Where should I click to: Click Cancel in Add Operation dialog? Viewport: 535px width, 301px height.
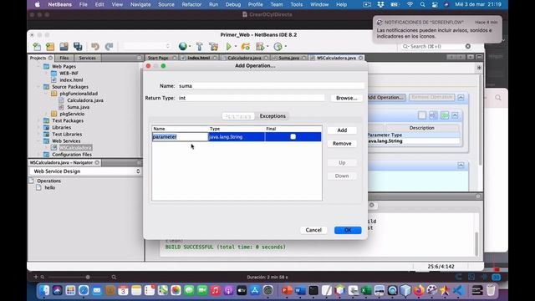pyautogui.click(x=313, y=230)
